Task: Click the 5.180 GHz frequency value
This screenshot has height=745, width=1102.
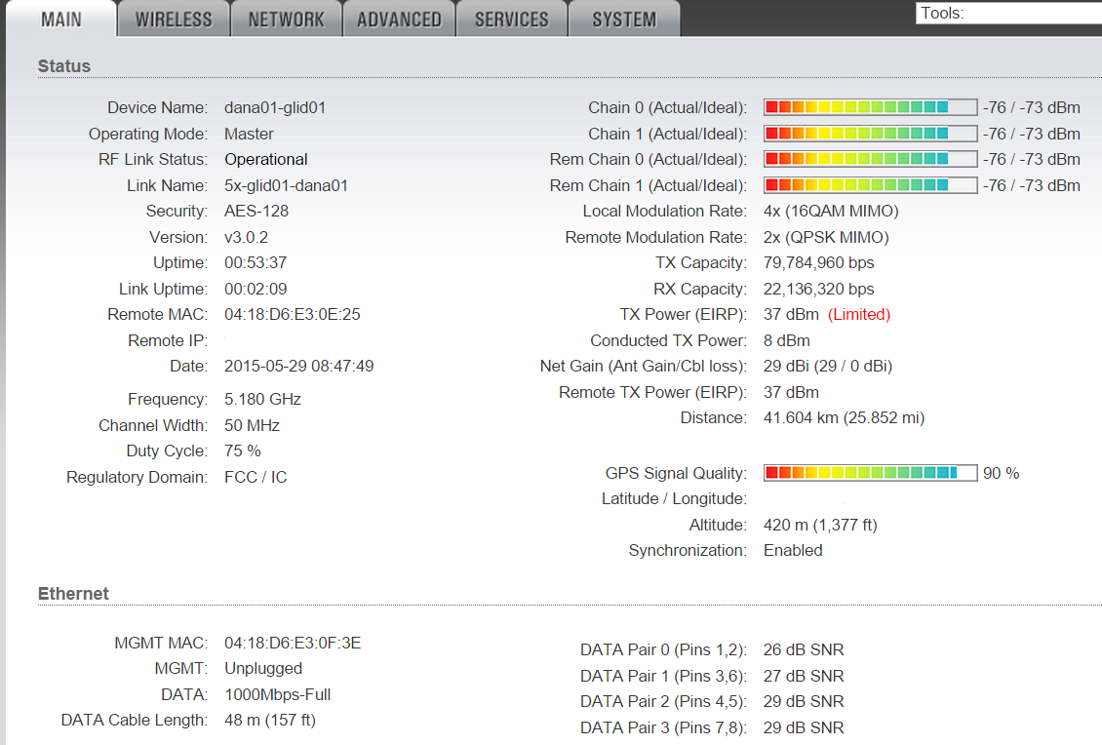Action: pyautogui.click(x=262, y=399)
